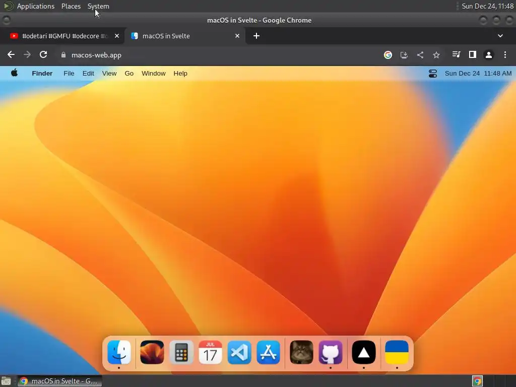Click the Google account icon in toolbar
Image resolution: width=516 pixels, height=387 pixels.
coord(388,55)
